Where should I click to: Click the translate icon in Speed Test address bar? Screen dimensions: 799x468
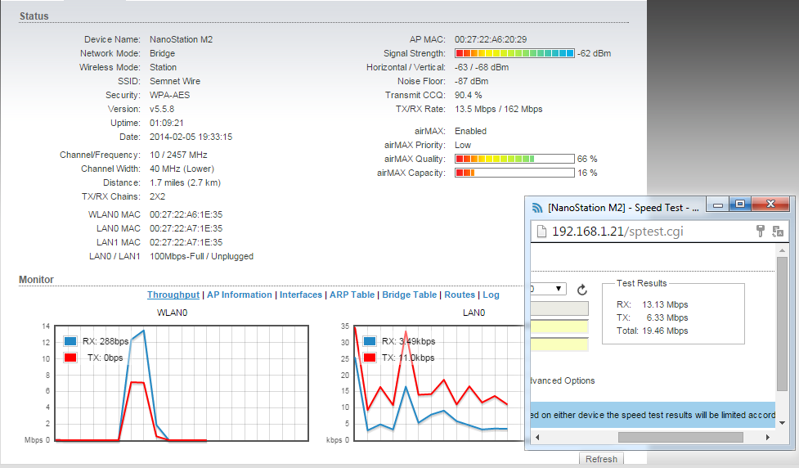coord(778,232)
